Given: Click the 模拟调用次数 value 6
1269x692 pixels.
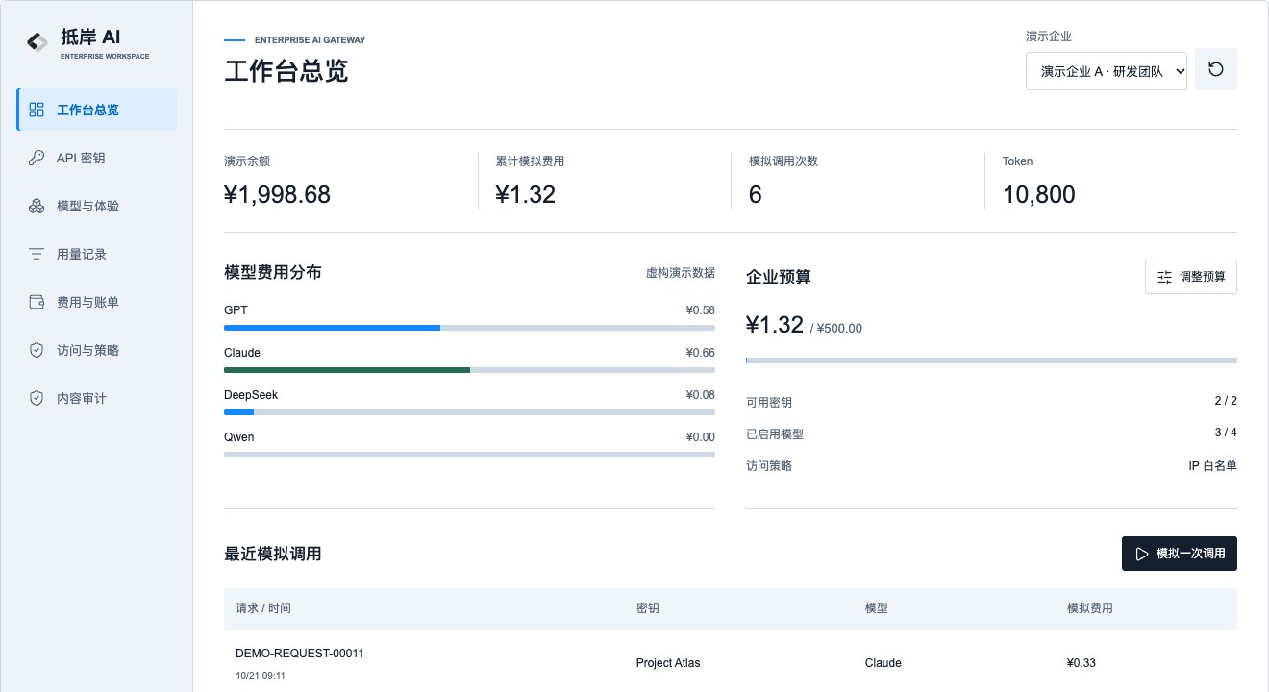Looking at the screenshot, I should coord(756,195).
